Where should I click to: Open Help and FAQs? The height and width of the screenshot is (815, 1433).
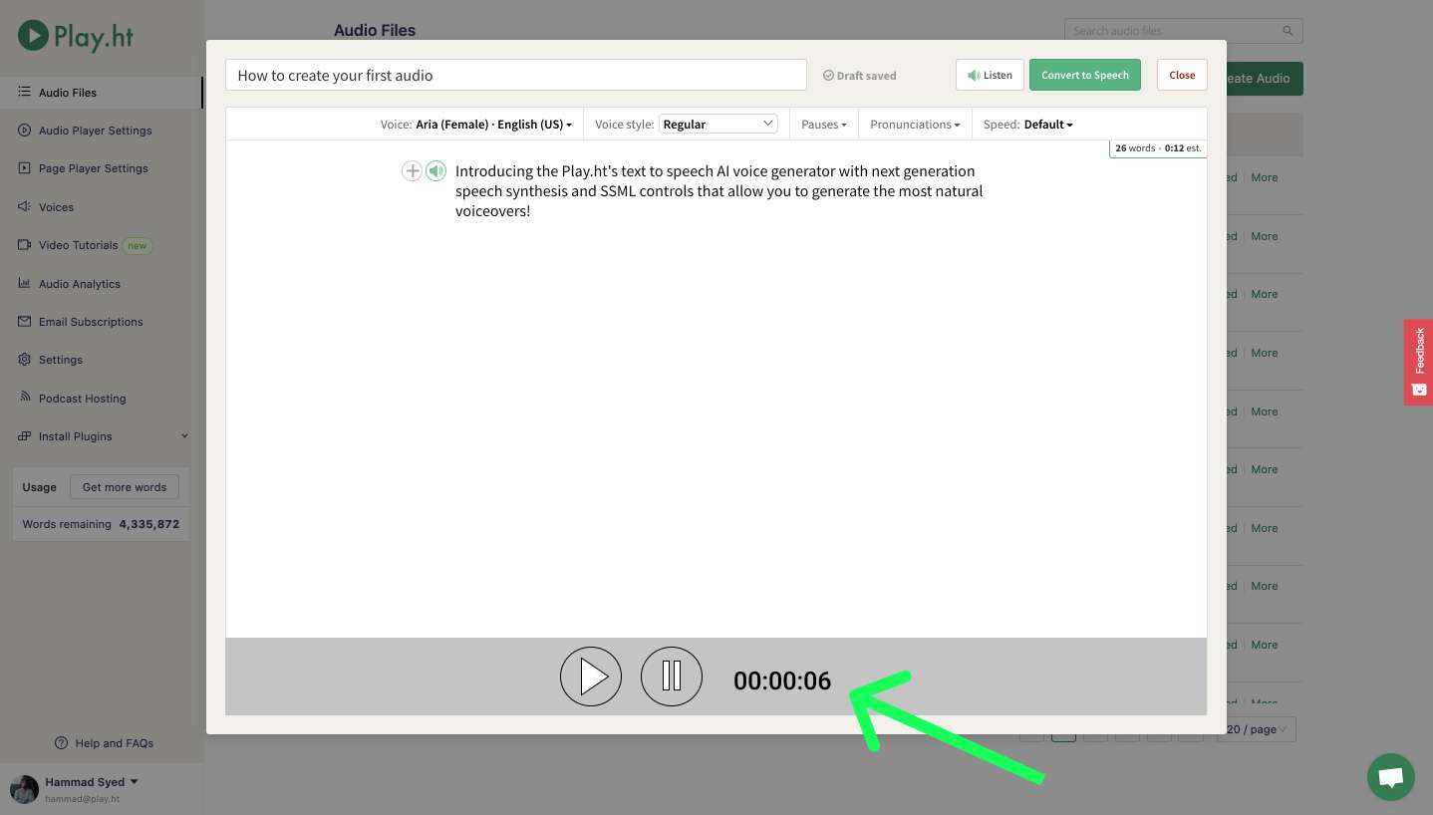(105, 743)
